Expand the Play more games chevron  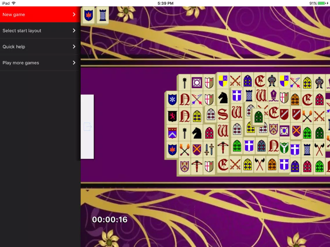74,63
